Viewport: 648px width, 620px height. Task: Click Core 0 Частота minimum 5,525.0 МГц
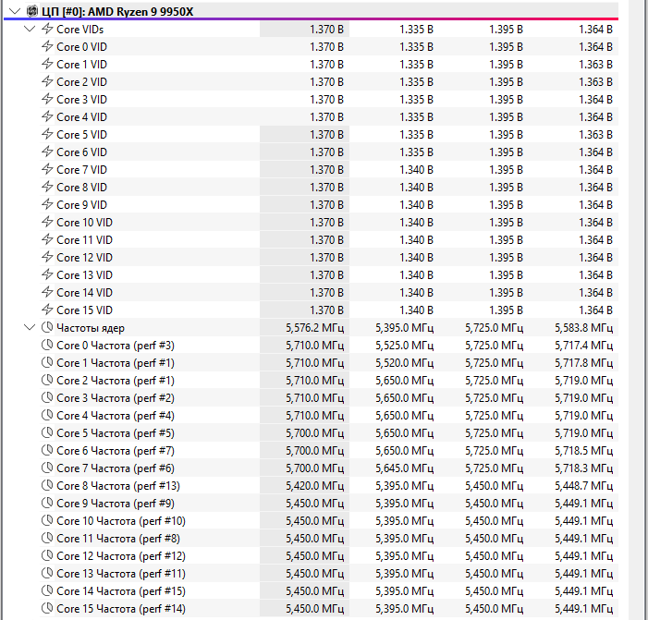404,346
